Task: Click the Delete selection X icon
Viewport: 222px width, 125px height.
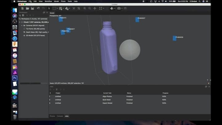Action: (x=73, y=8)
